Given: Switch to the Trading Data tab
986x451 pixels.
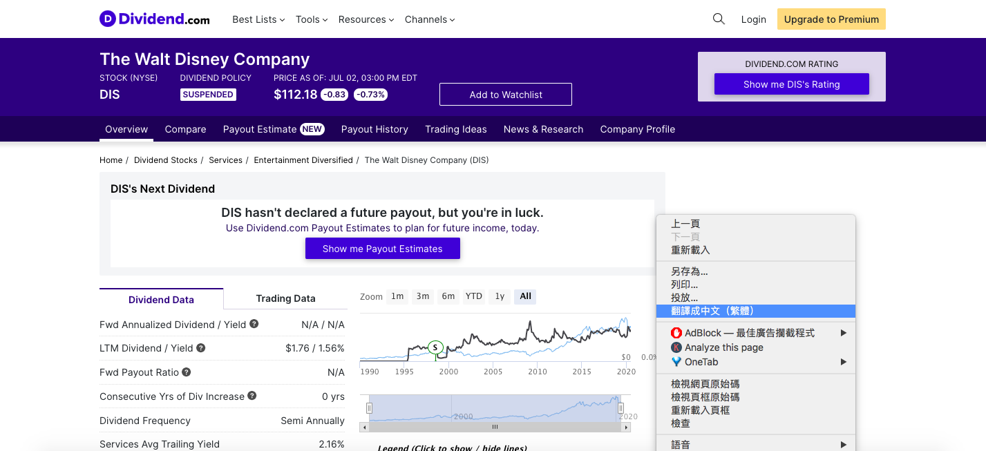Looking at the screenshot, I should (285, 298).
